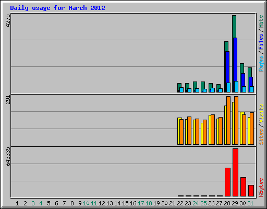
Task: Click the Sites legend label
Action: [x=261, y=137]
